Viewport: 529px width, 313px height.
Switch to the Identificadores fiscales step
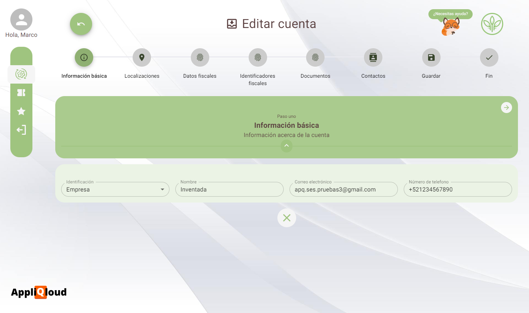tap(258, 57)
